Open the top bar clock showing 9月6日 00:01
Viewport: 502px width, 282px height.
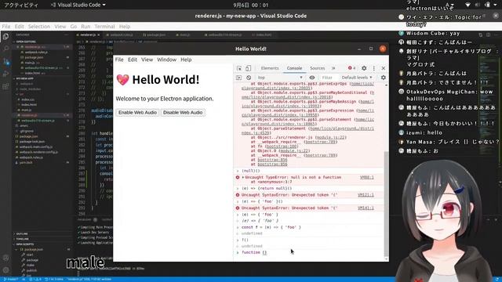(x=251, y=5)
